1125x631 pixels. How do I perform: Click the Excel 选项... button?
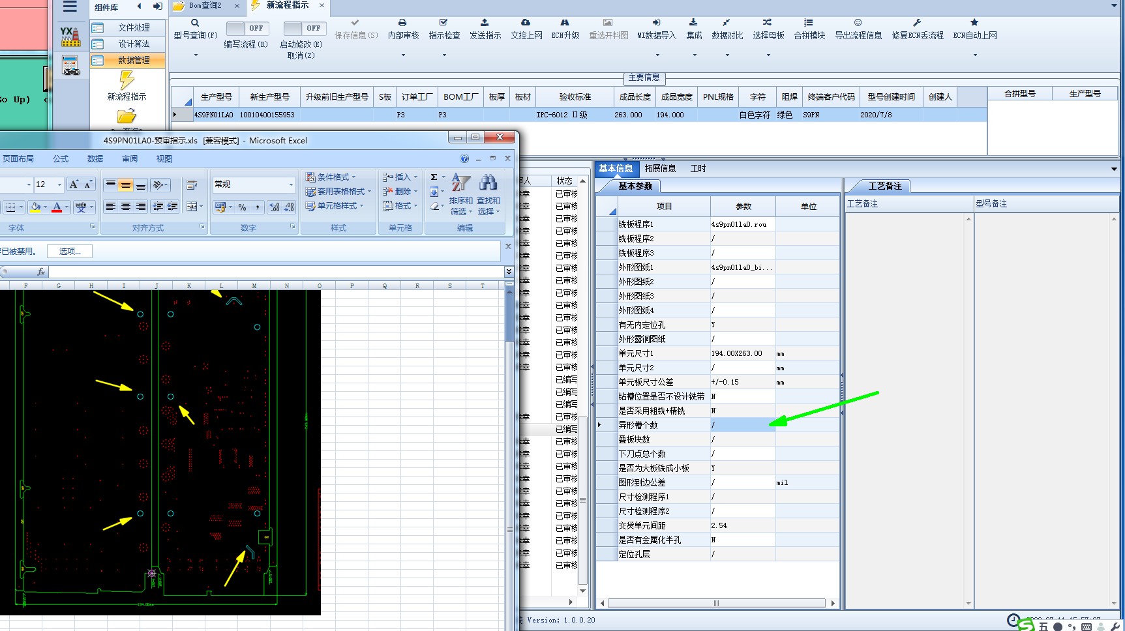click(70, 252)
